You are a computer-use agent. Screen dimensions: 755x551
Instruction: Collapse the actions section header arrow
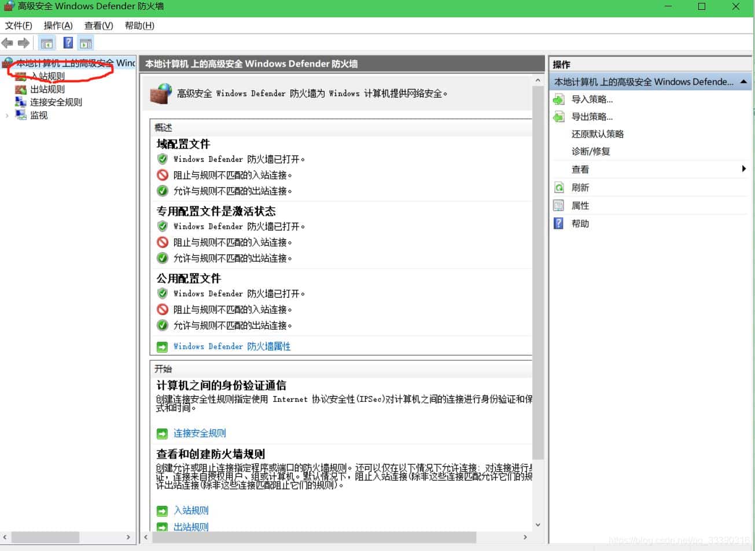pos(743,82)
